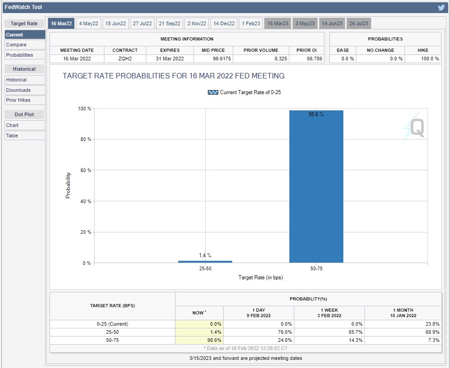Click the chart legend pattern swatch

213,92
